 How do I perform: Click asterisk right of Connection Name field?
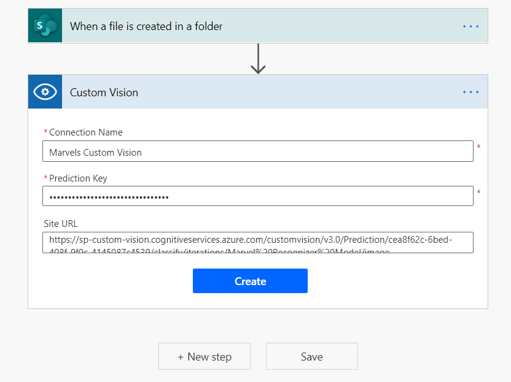click(x=479, y=148)
